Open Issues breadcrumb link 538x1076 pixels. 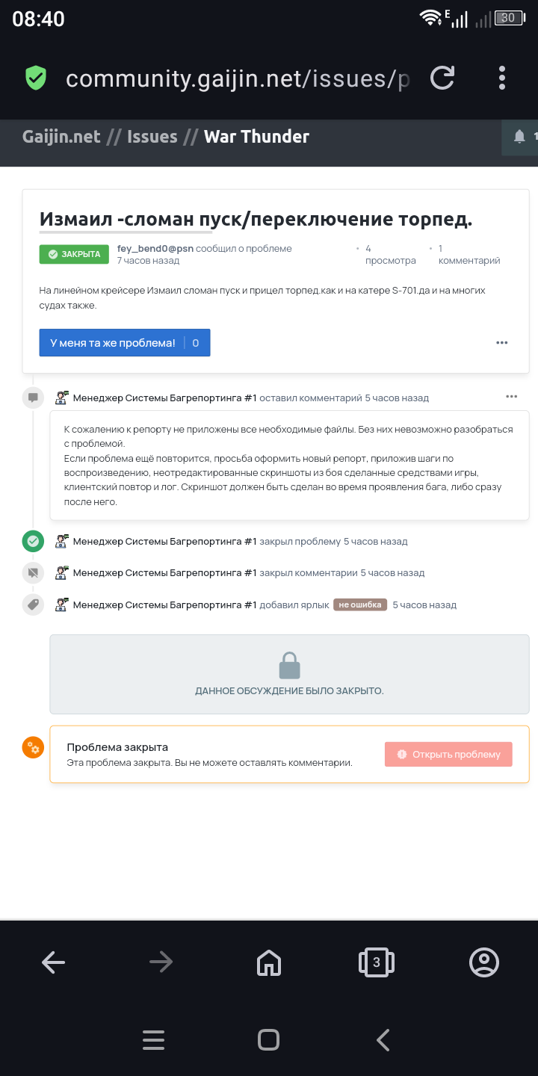152,137
